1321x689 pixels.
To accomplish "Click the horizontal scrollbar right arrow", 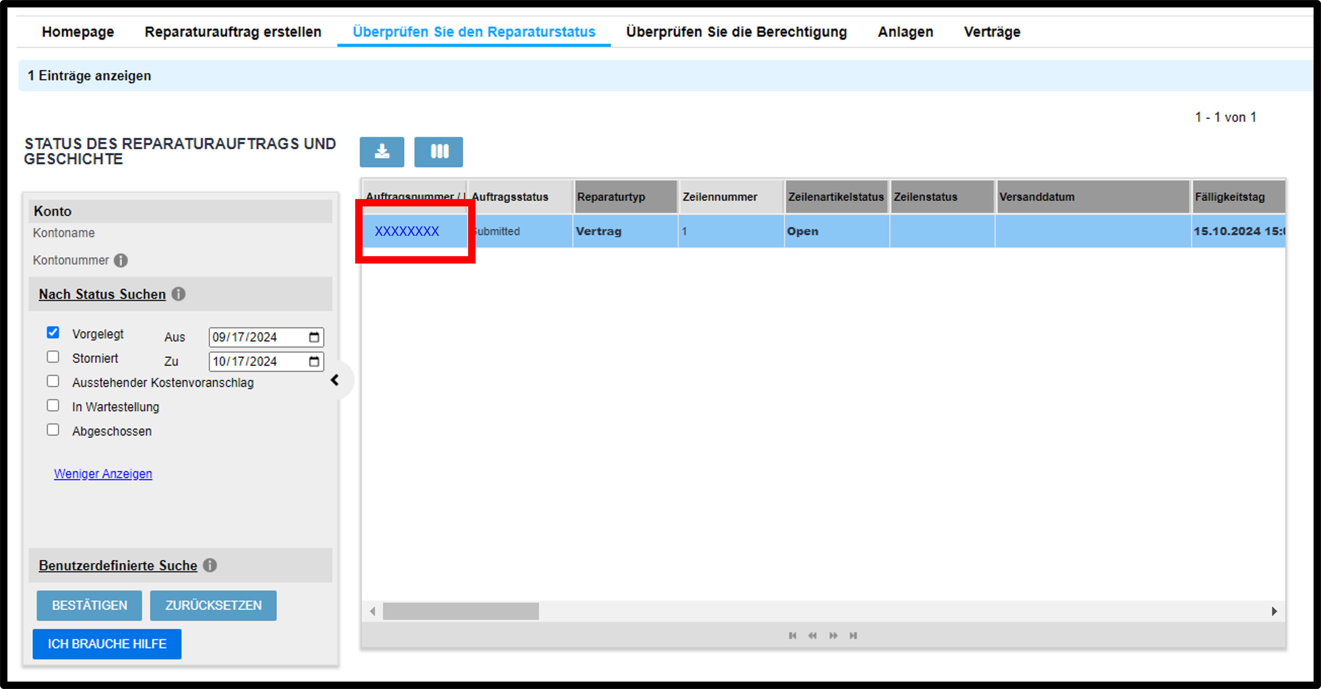I will point(1274,611).
